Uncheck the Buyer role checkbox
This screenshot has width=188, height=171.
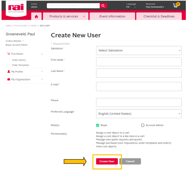(98, 125)
